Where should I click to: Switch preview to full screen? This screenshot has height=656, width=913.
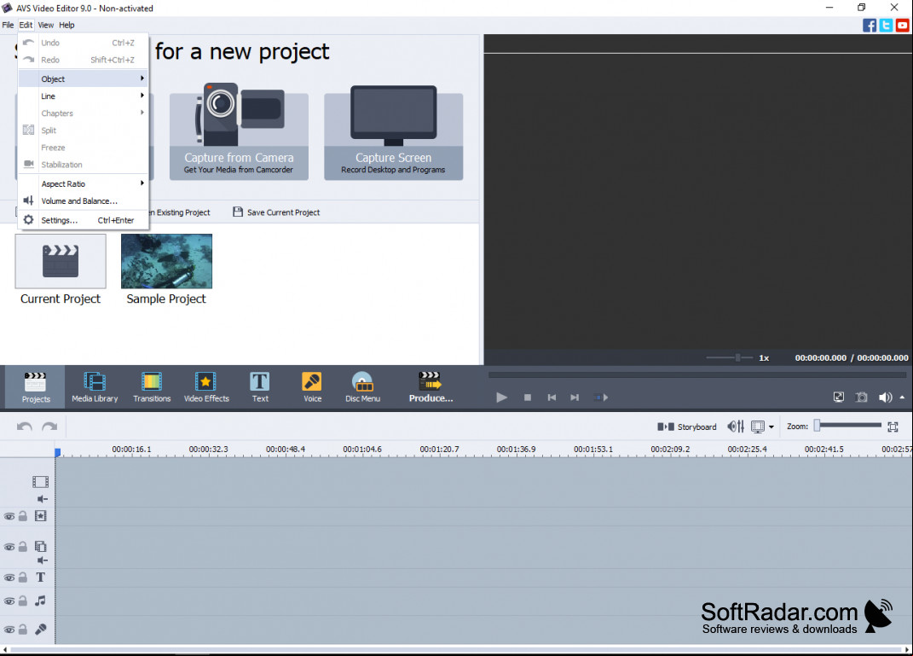tap(839, 398)
